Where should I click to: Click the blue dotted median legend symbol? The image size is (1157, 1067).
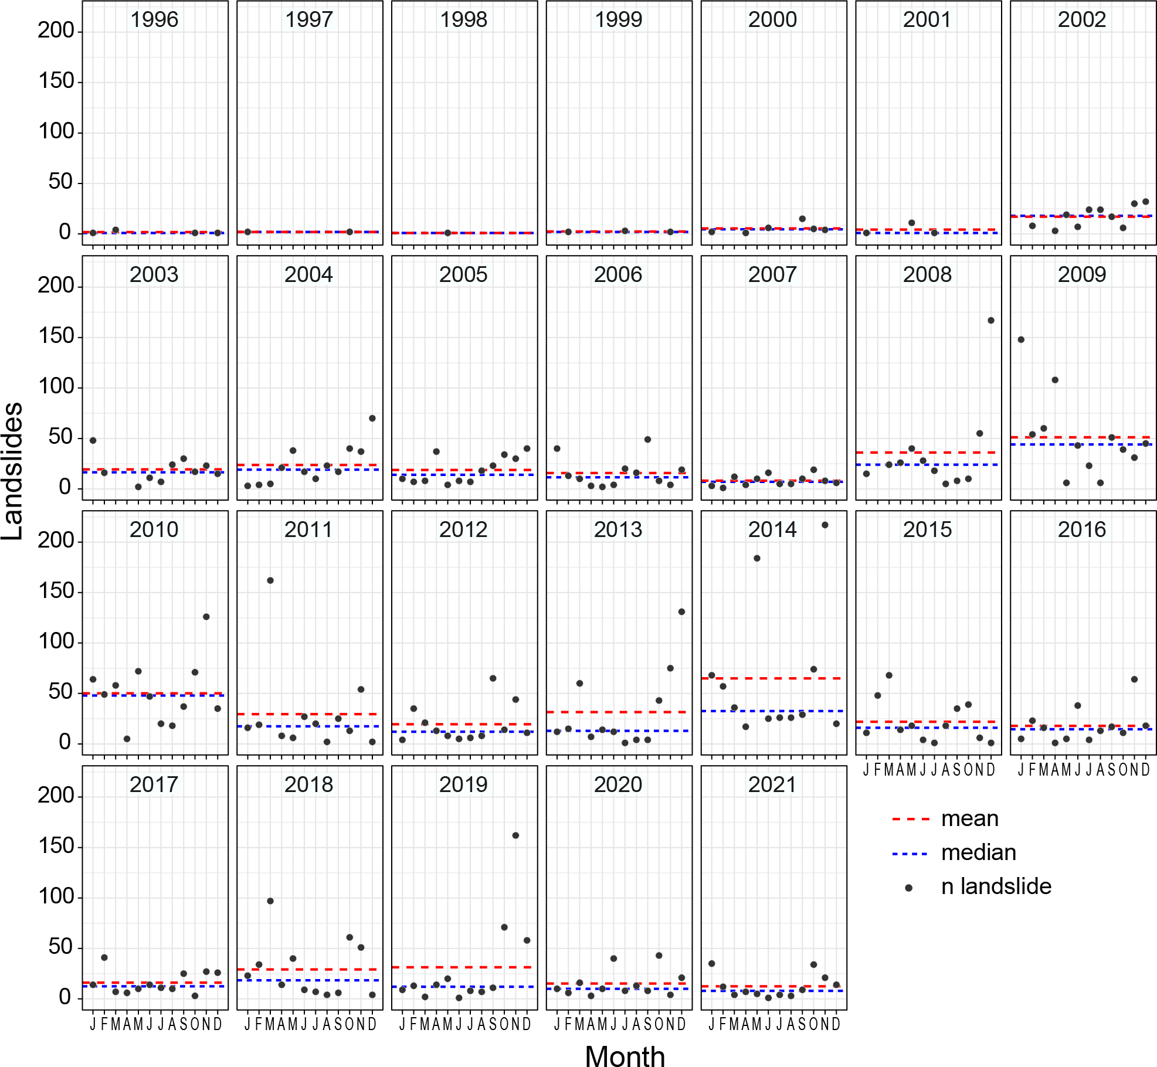tap(910, 854)
